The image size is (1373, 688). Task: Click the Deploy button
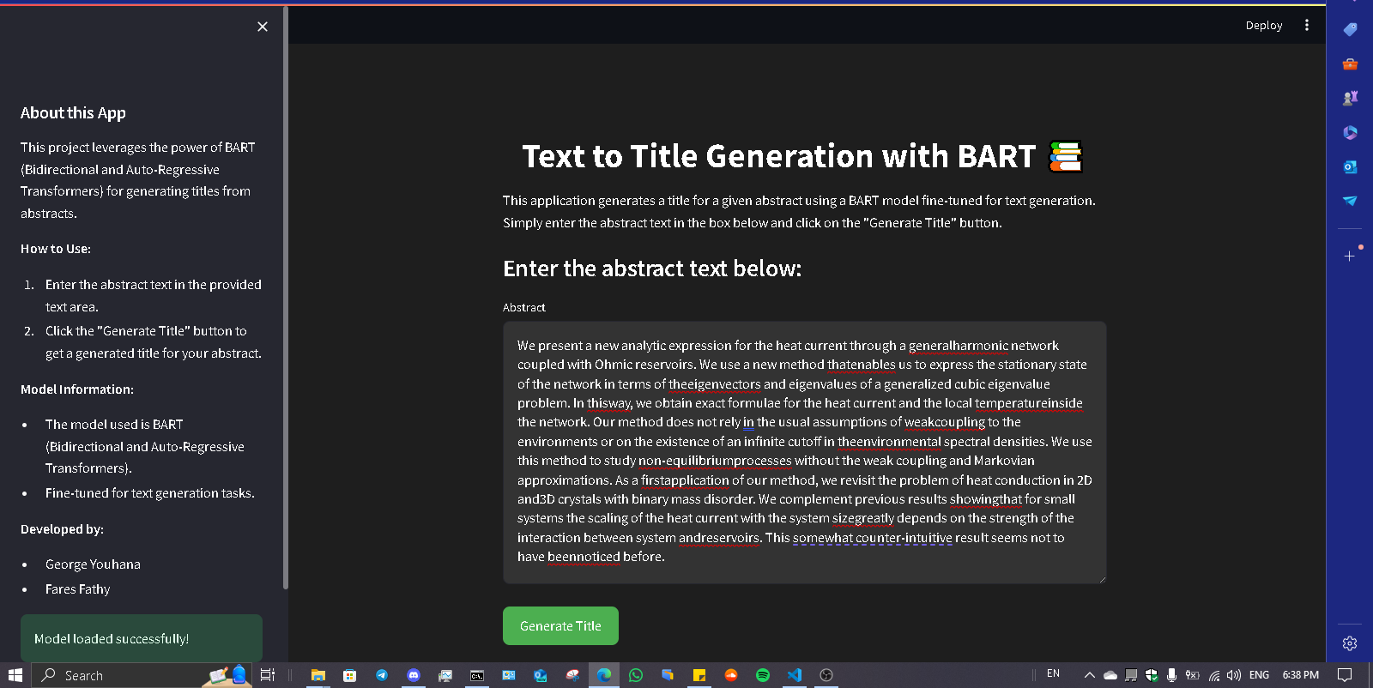[1264, 26]
